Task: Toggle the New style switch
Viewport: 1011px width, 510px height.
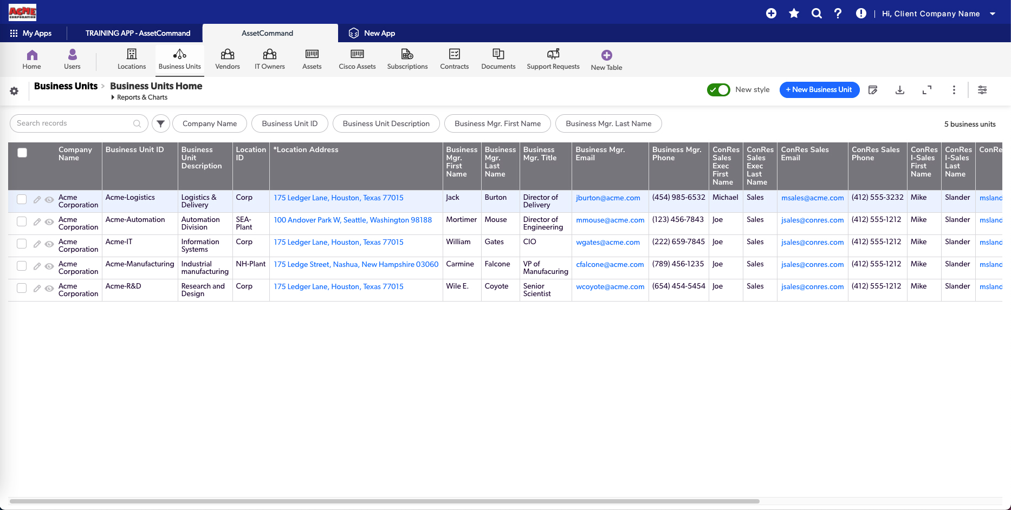Action: 718,90
